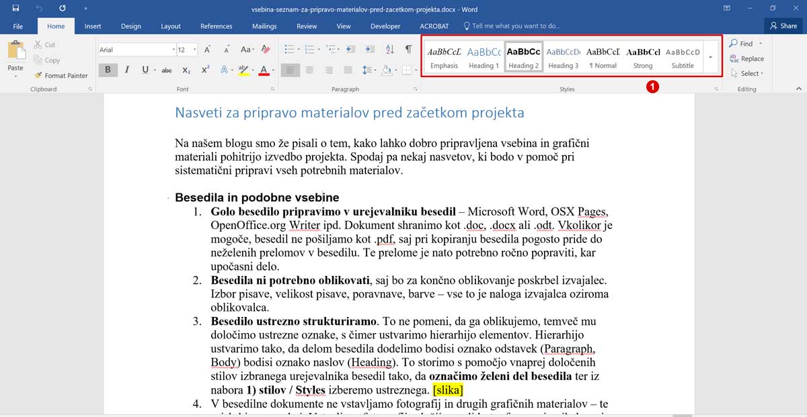Open the line spacing options

click(x=367, y=70)
